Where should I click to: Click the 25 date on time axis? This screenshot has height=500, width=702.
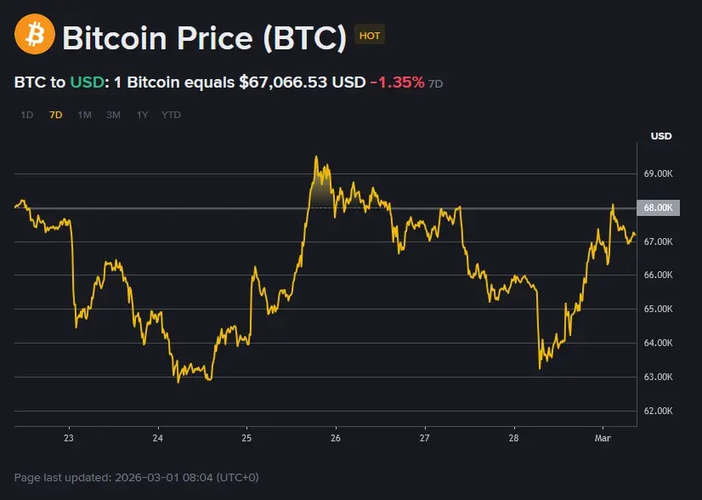[246, 439]
